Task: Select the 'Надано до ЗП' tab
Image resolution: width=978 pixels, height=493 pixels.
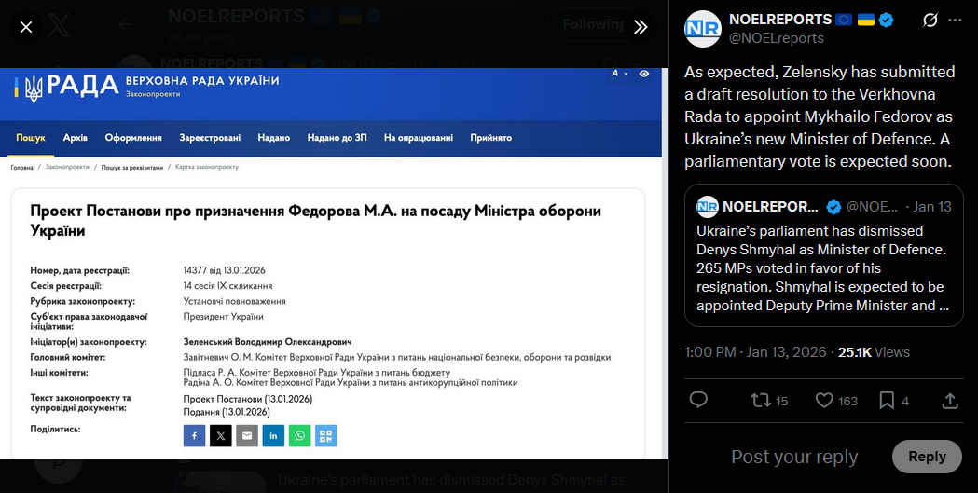Action: pos(337,138)
